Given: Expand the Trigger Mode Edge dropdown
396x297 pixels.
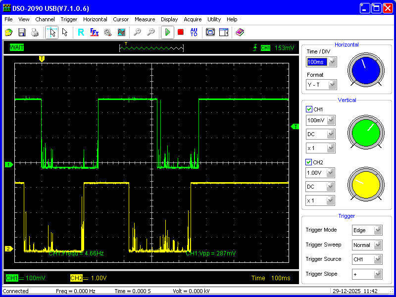Looking at the screenshot, I should pyautogui.click(x=378, y=230).
